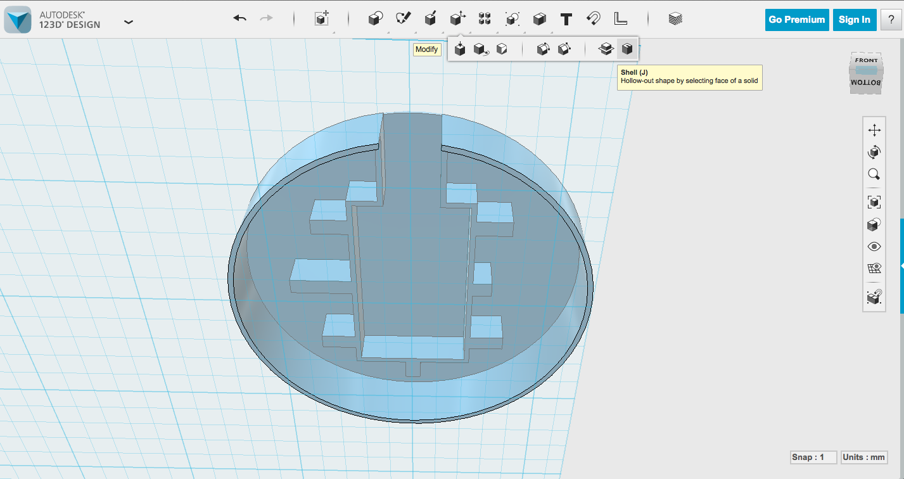Viewport: 904px width, 479px height.
Task: Open the Snap value dropdown
Action: tap(813, 457)
